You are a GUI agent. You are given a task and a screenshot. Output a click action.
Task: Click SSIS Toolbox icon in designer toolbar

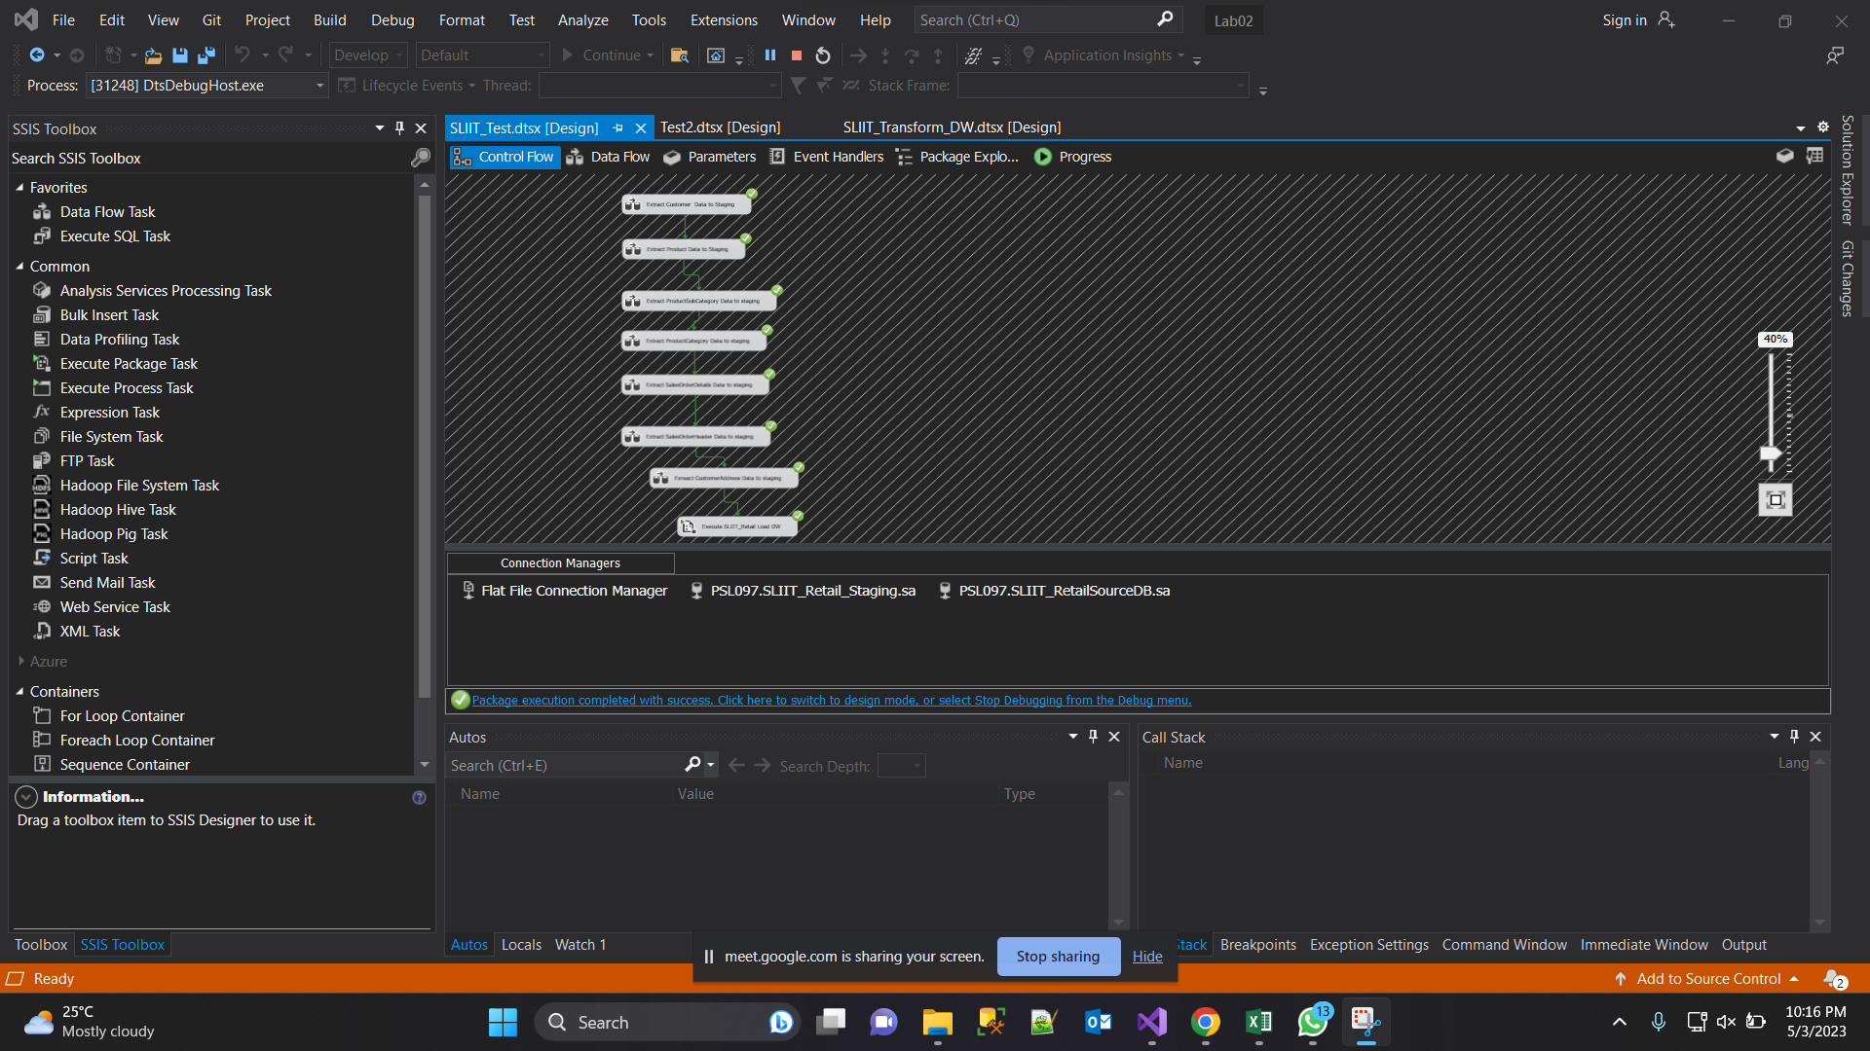point(1814,156)
